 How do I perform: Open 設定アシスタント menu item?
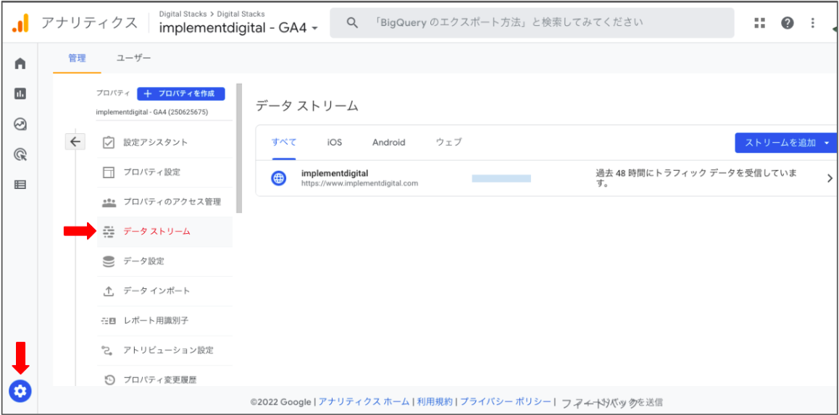tap(164, 143)
